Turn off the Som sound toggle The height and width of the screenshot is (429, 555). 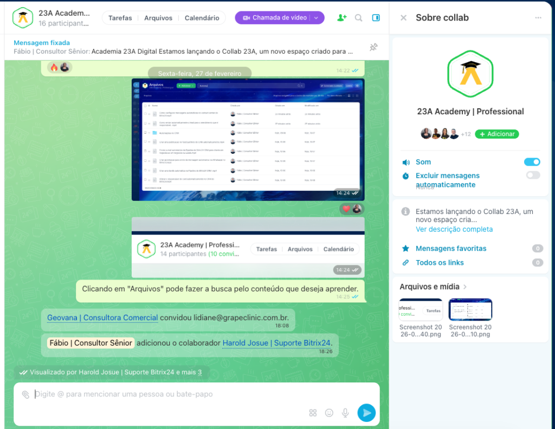pyautogui.click(x=532, y=162)
